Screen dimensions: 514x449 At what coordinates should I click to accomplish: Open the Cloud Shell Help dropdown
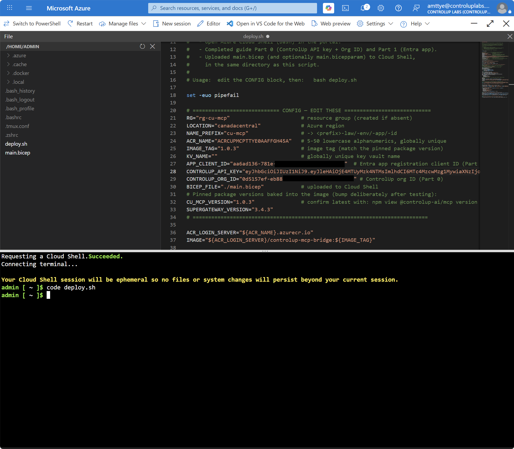coord(415,24)
